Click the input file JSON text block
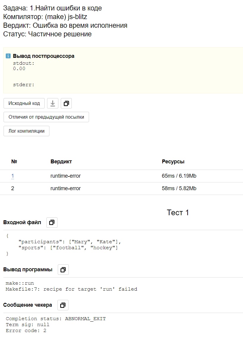 pos(63,245)
